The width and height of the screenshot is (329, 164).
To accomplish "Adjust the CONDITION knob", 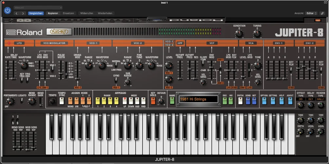I will click(x=239, y=33).
